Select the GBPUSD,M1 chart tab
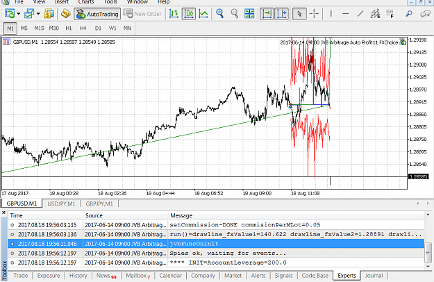 coord(22,204)
